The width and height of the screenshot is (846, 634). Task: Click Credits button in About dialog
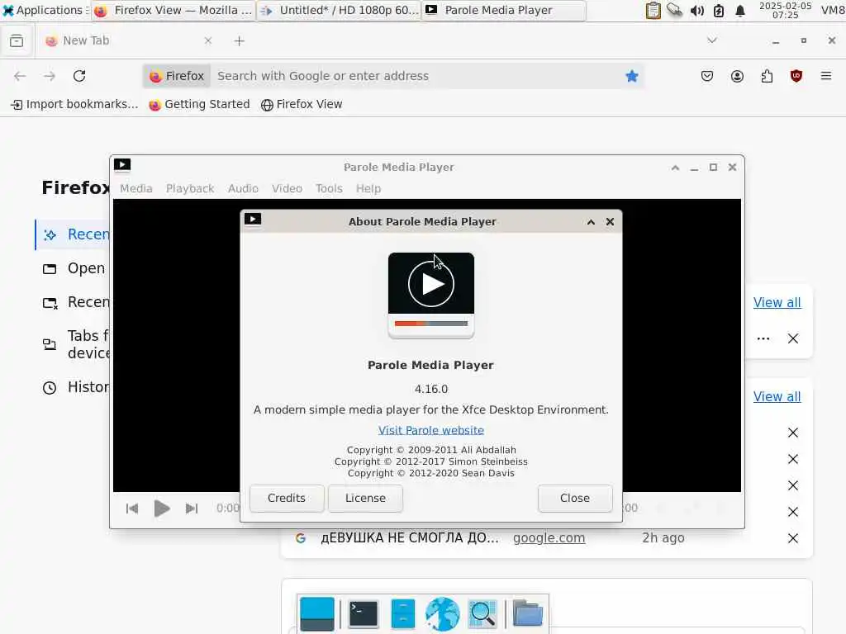[x=287, y=498]
